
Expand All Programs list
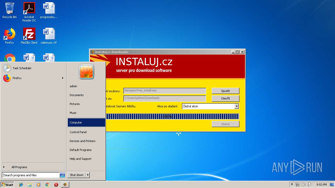(x=33, y=167)
